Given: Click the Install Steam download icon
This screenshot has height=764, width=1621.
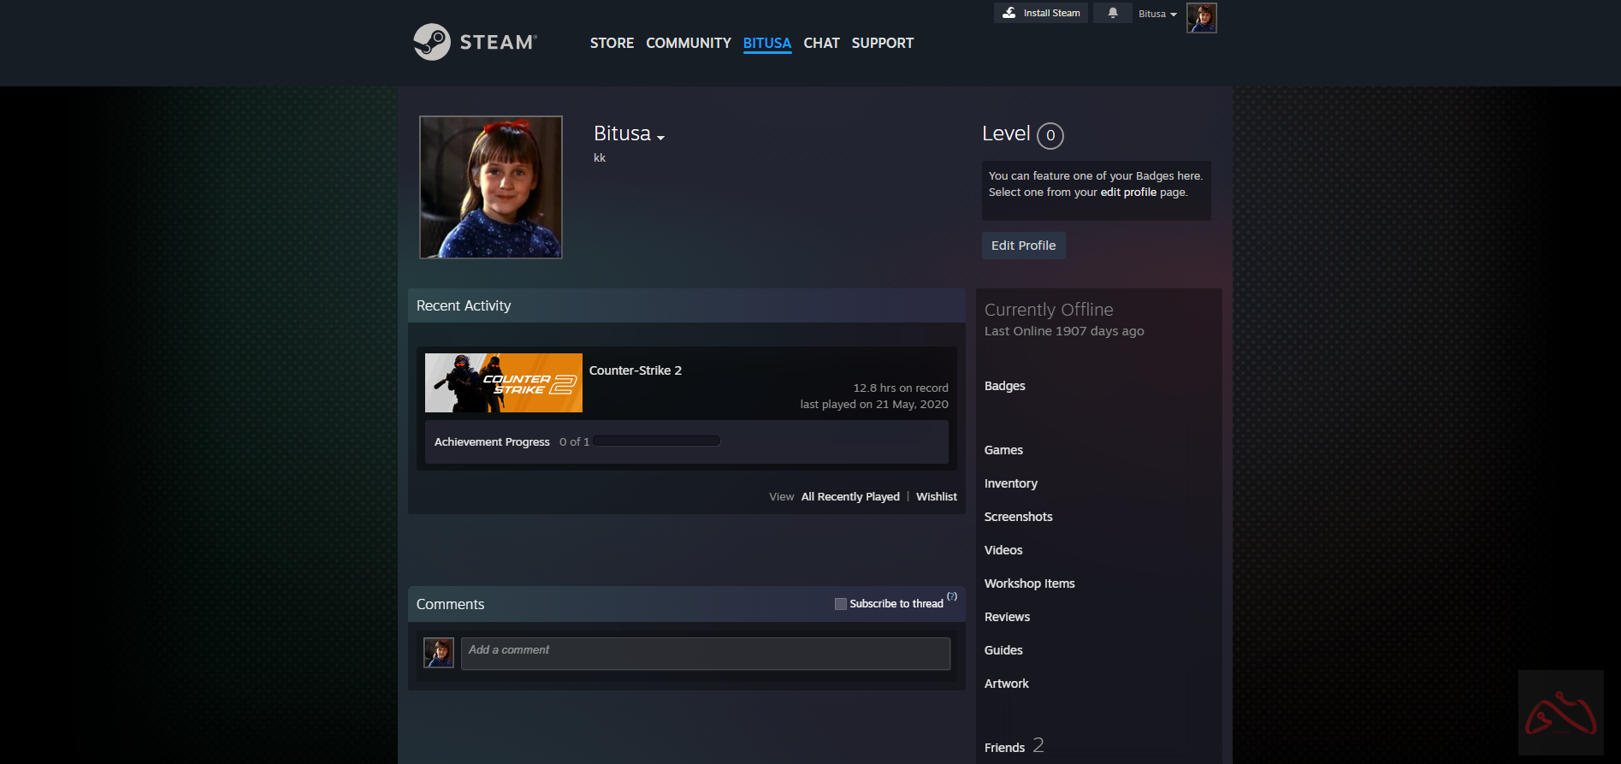Looking at the screenshot, I should click(1009, 13).
